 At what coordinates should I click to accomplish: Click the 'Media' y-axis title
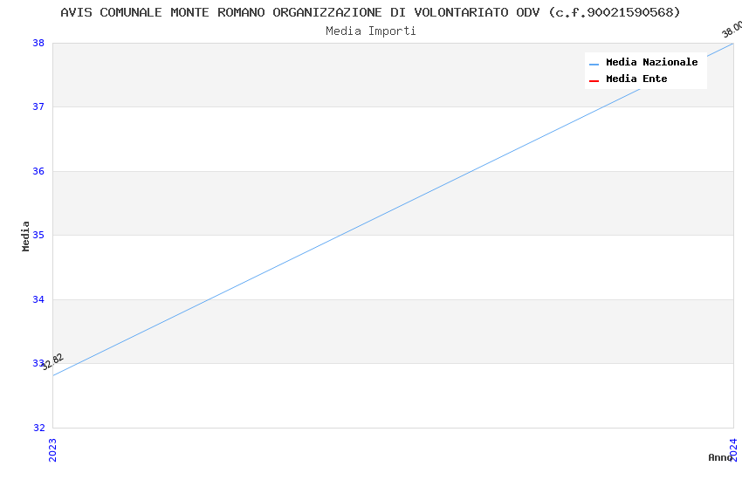(25, 236)
